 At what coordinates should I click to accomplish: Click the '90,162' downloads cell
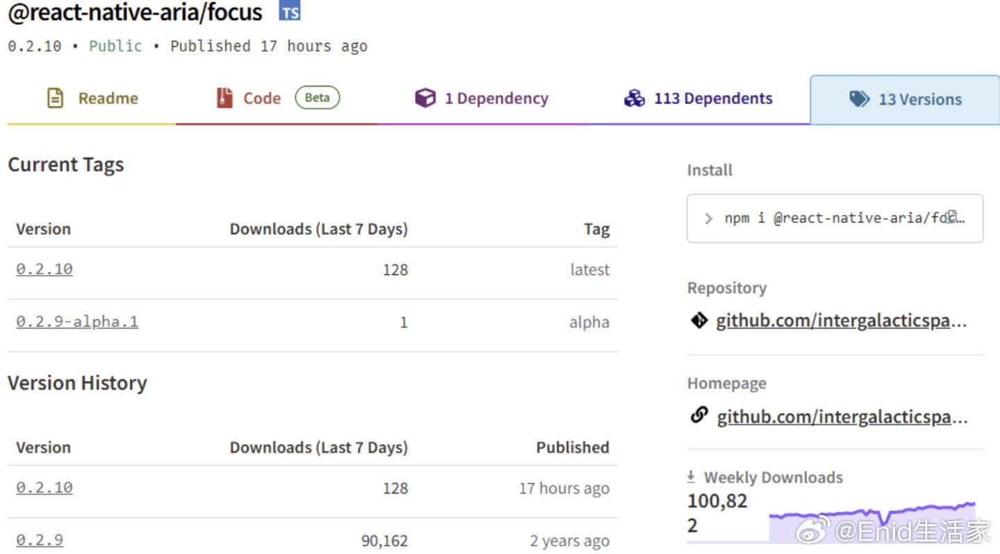(x=385, y=541)
